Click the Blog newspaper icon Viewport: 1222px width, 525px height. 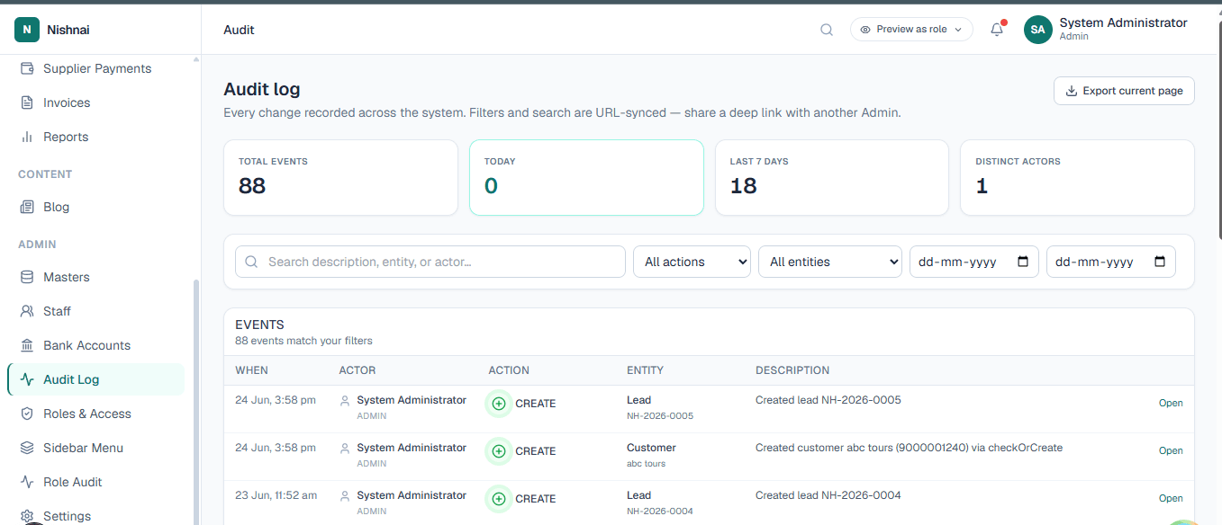27,207
